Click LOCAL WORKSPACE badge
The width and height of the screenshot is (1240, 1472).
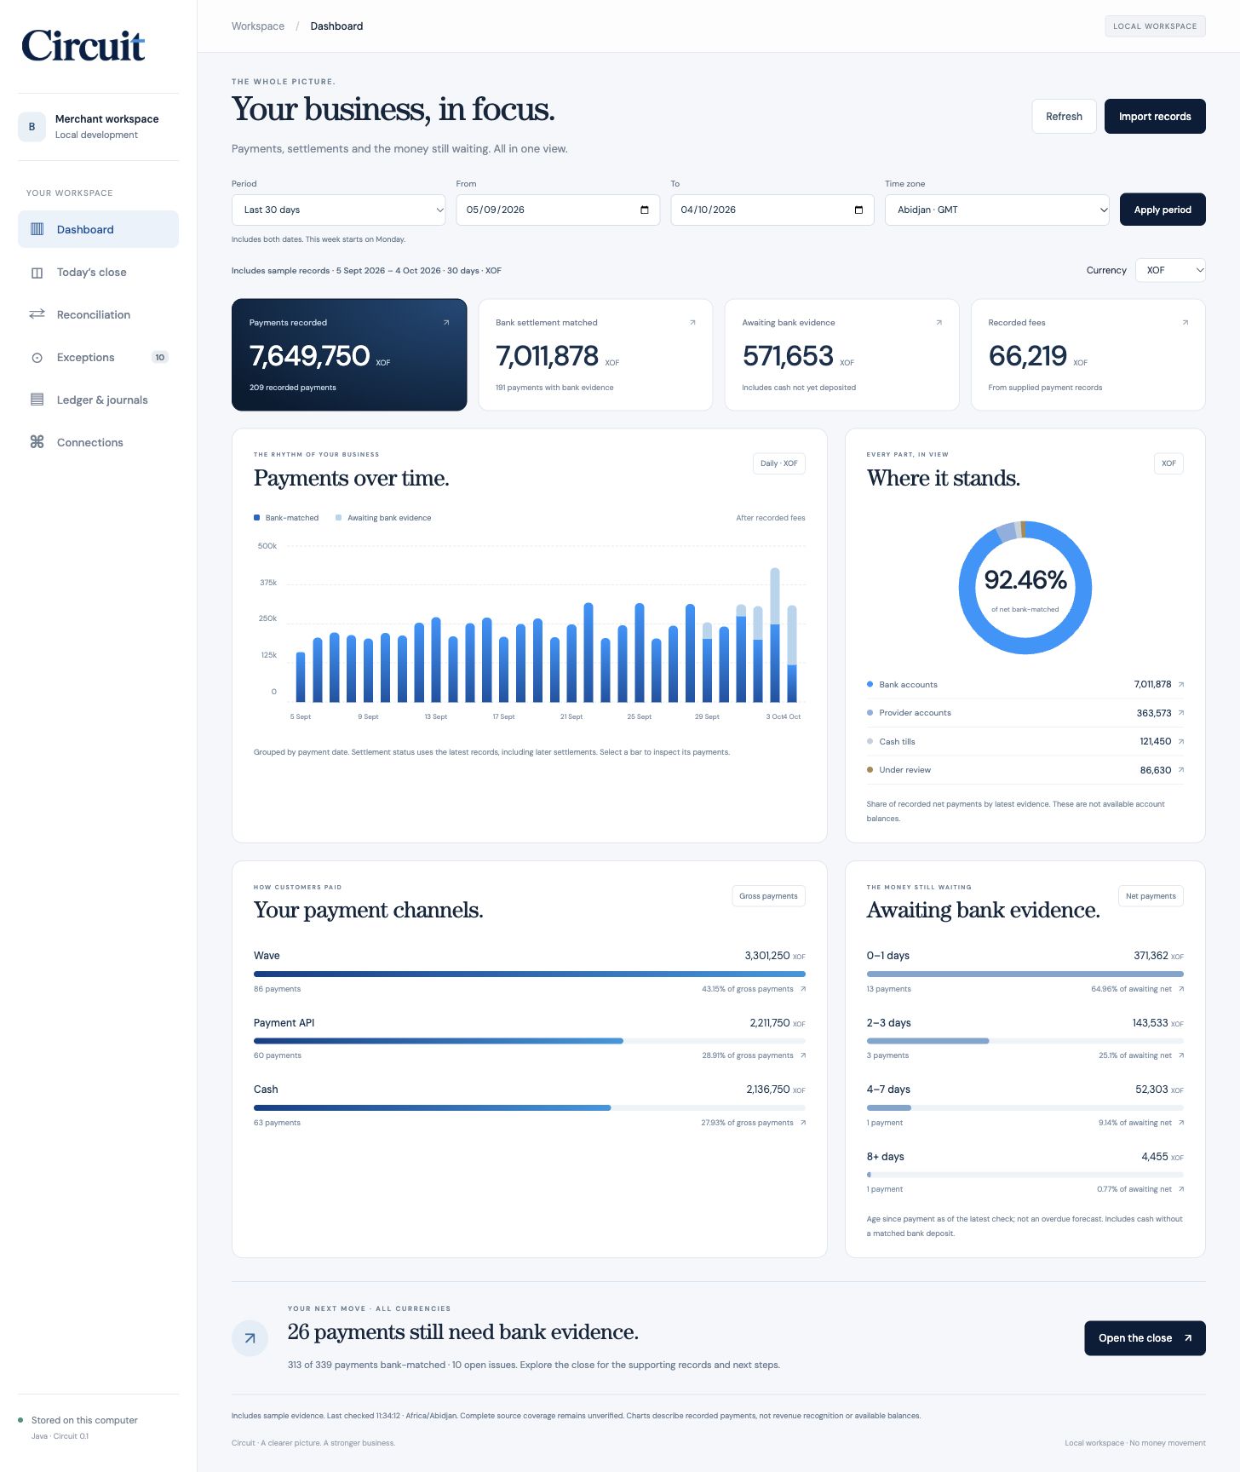coord(1155,26)
